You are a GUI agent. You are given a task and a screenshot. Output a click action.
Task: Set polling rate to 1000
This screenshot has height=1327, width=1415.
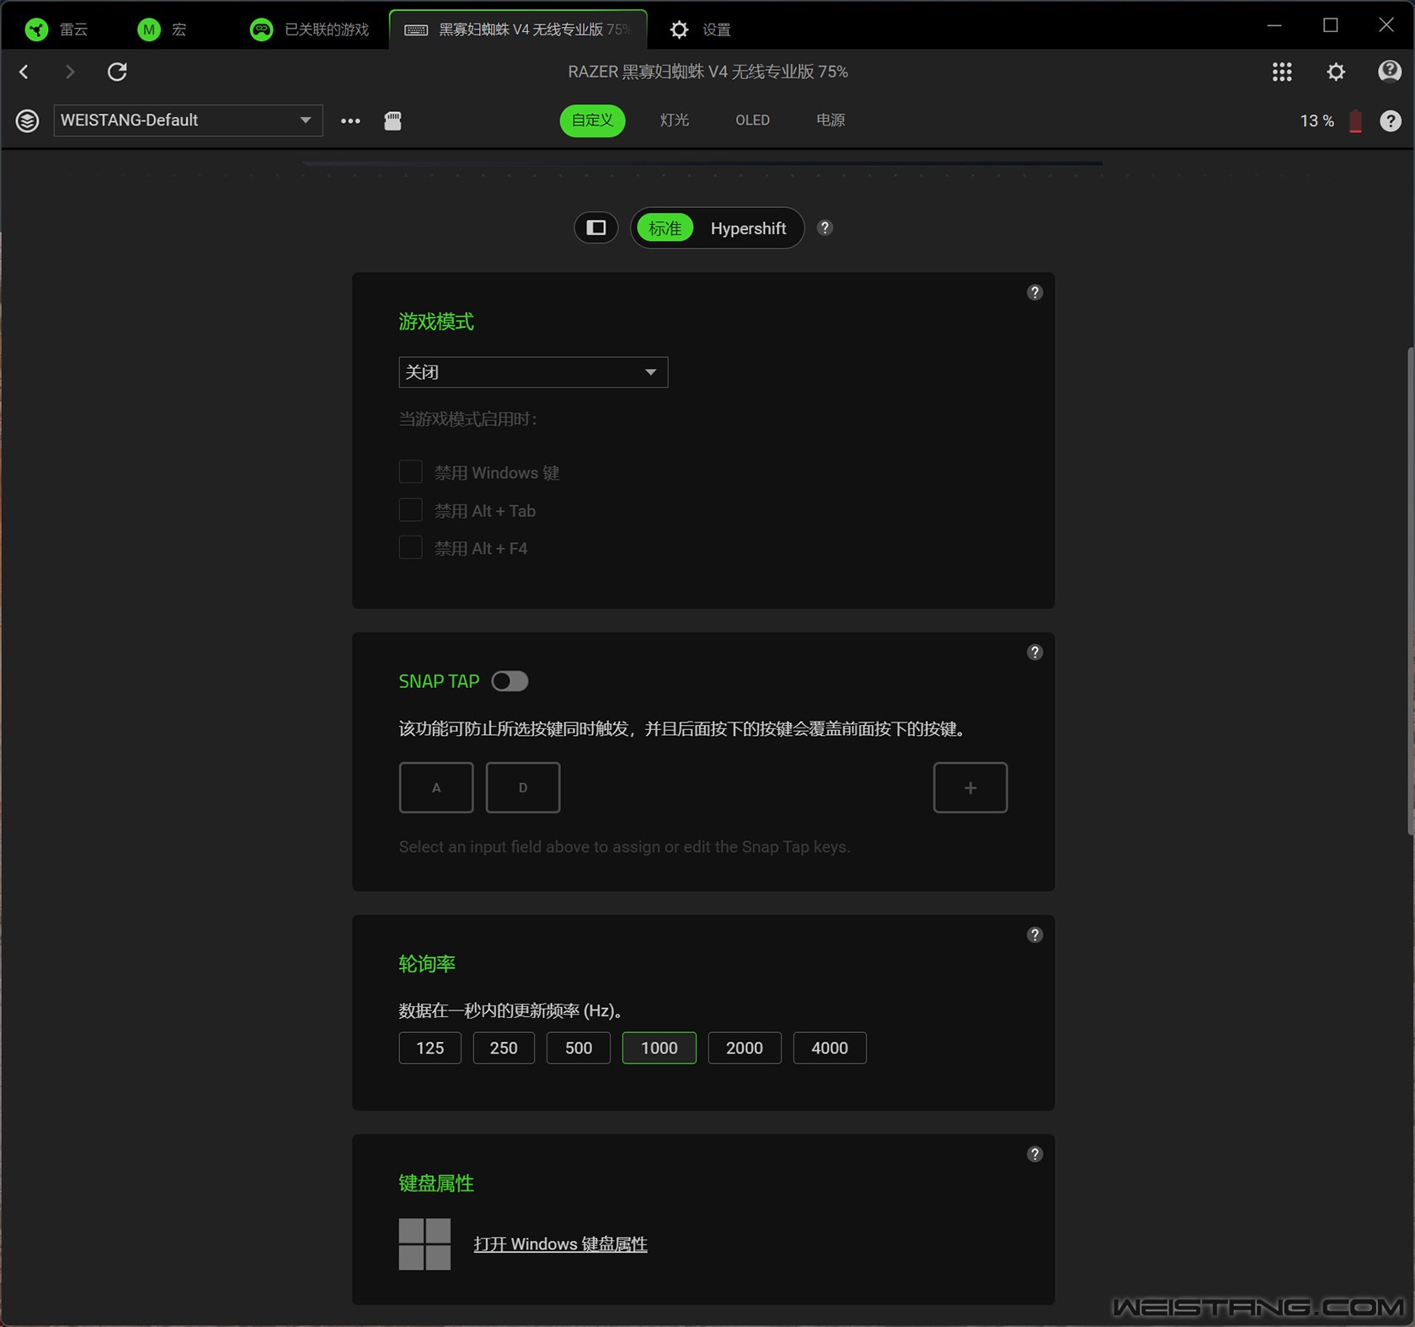click(659, 1047)
